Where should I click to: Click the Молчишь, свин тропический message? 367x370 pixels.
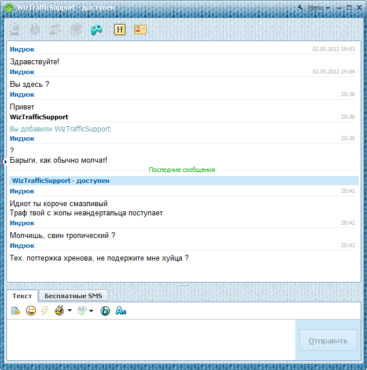click(63, 236)
